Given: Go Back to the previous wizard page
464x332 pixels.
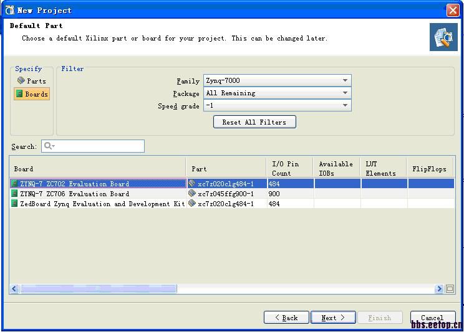Looking at the screenshot, I should [286, 318].
